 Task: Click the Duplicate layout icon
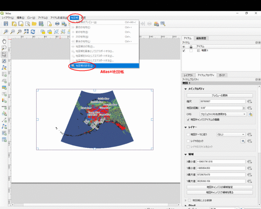point(21,24)
